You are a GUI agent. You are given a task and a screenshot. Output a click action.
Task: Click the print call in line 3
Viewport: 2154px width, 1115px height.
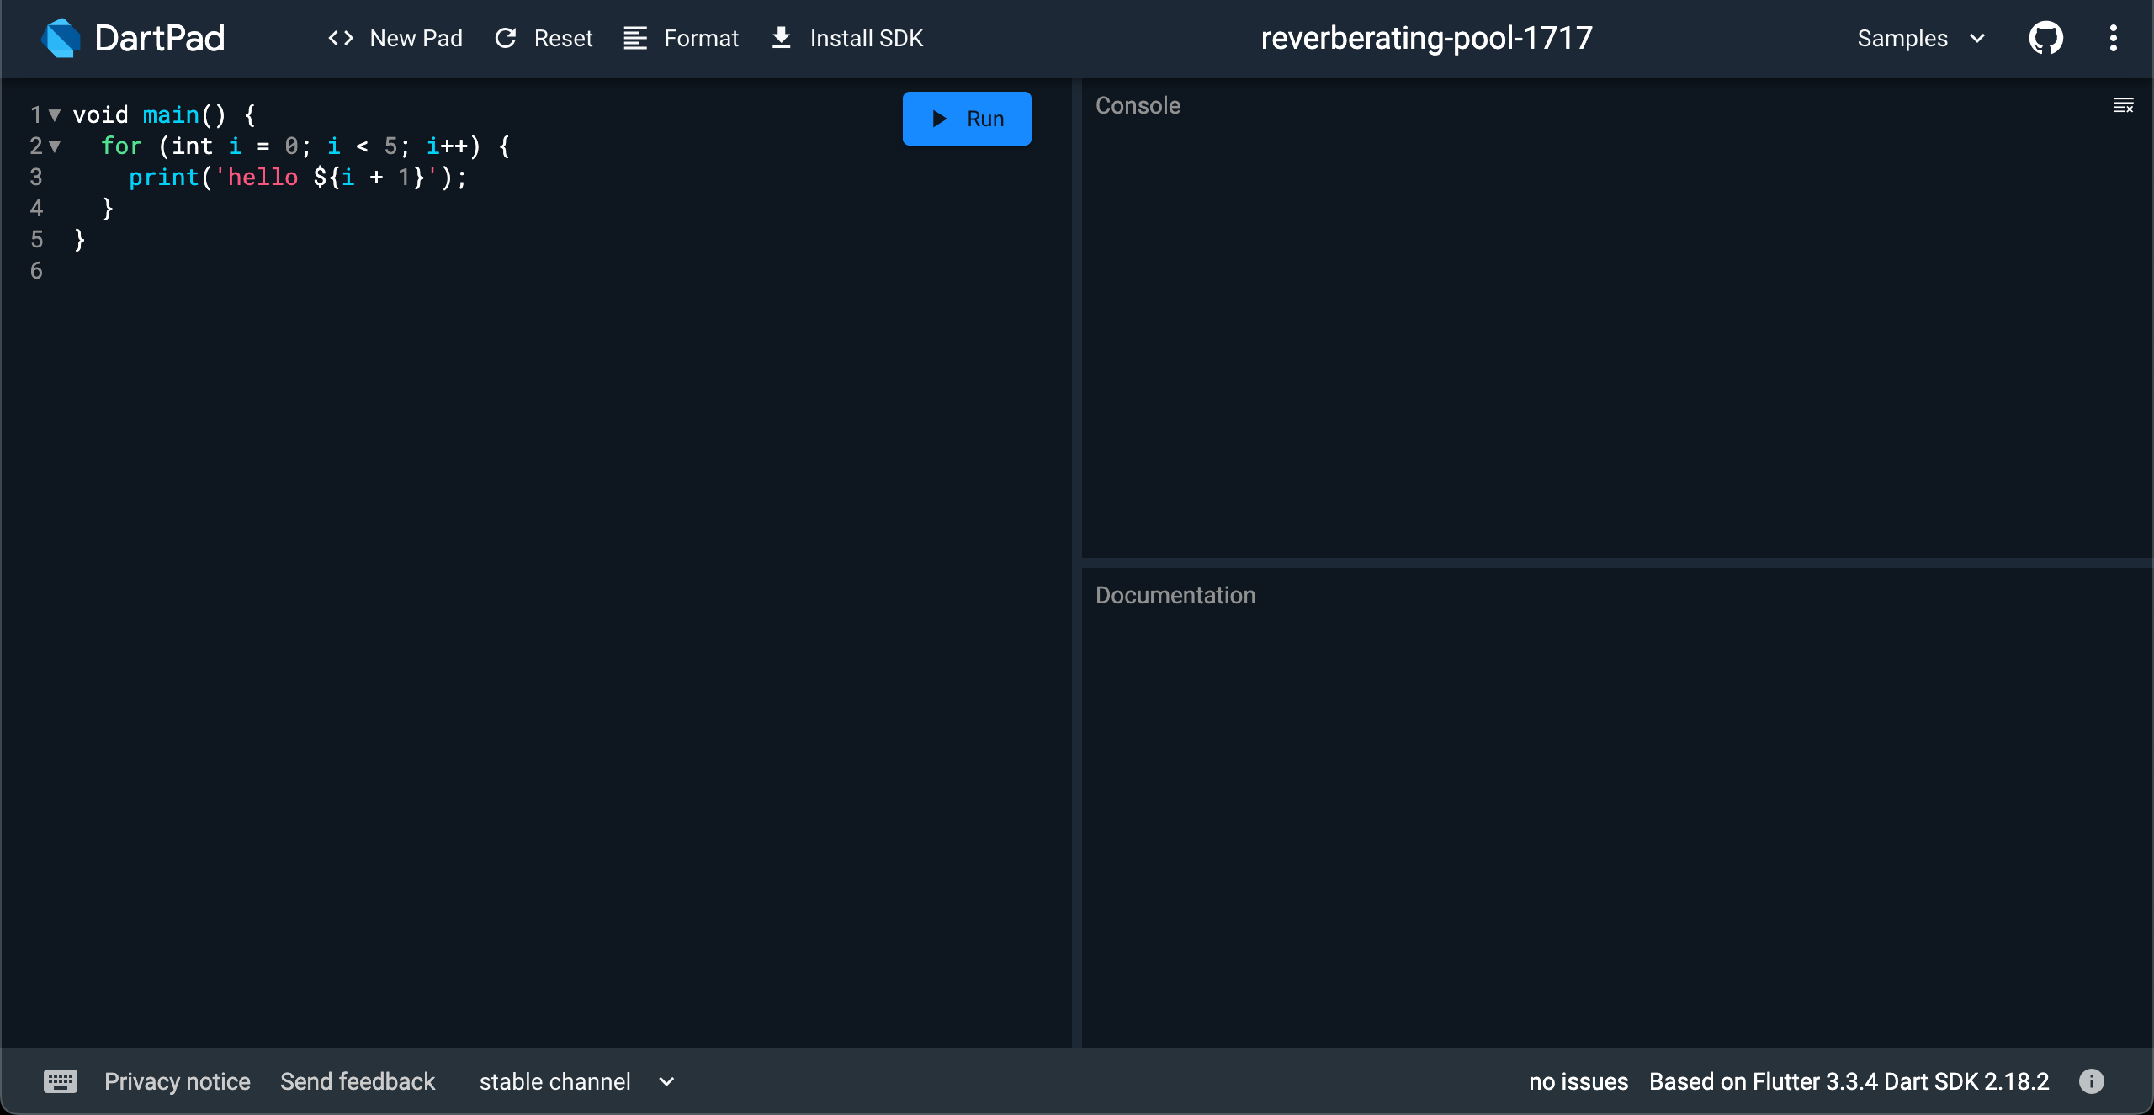click(x=163, y=177)
